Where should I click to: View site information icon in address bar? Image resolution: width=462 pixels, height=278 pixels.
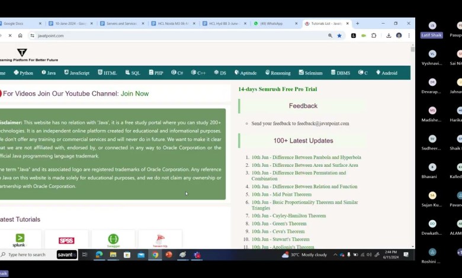click(x=32, y=35)
